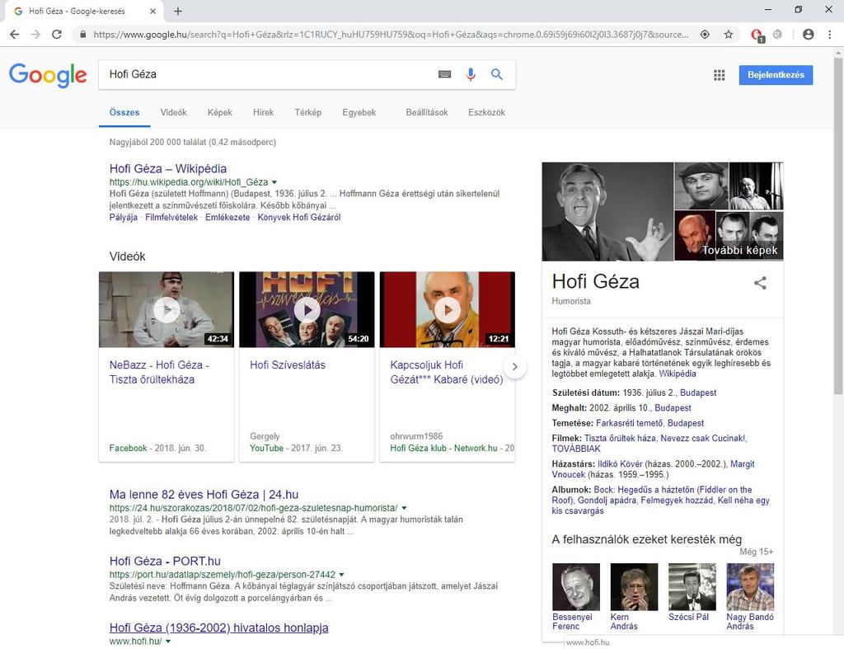Viewport: 844px width, 649px height.
Task: Click the Filmfelvételek sitelink
Action: click(171, 218)
